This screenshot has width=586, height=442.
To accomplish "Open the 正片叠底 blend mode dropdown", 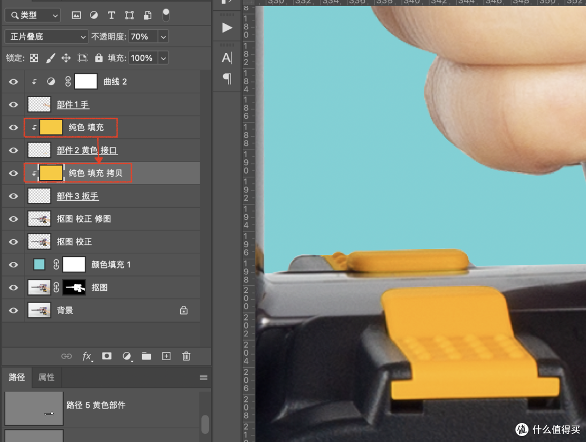I will pos(47,37).
